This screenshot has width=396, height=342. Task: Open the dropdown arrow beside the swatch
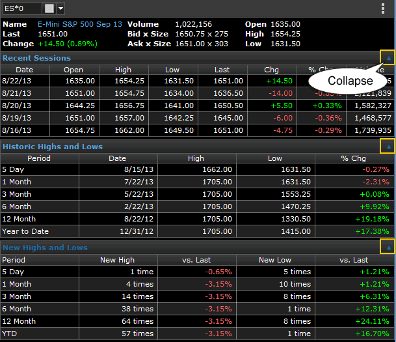[60, 8]
